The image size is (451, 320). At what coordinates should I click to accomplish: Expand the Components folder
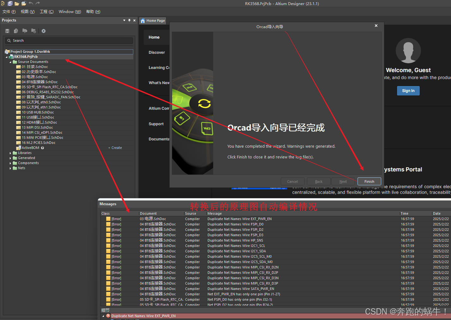(x=10, y=163)
